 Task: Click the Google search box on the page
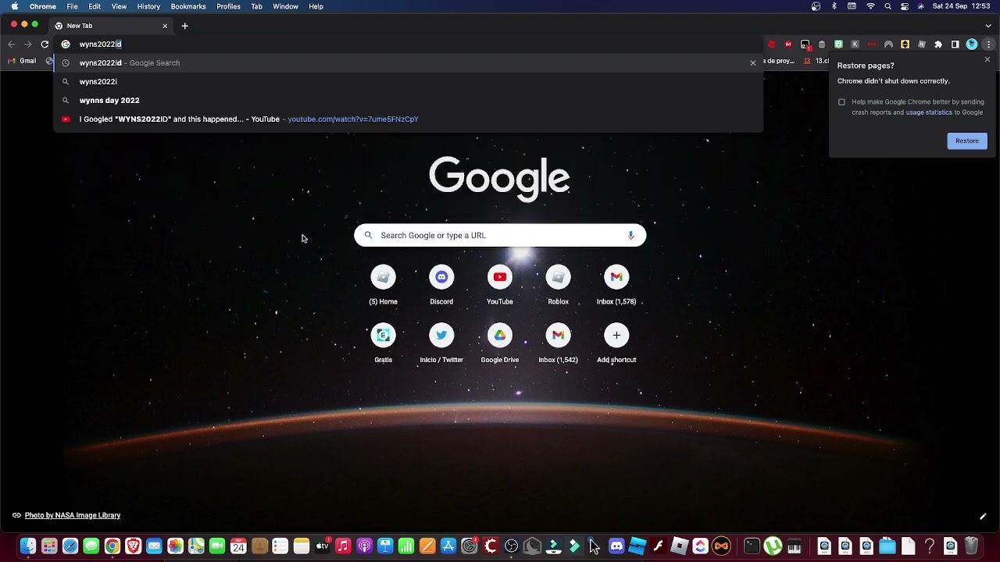click(500, 235)
